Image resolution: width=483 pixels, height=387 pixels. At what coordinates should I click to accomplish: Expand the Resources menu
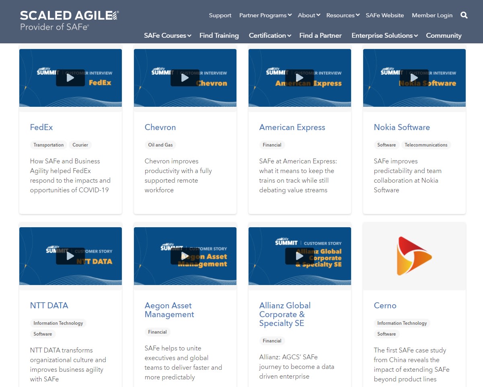(x=343, y=15)
